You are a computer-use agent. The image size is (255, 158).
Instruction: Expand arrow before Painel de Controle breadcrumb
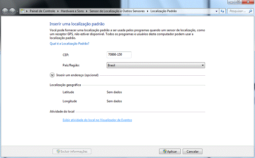(x=27, y=11)
